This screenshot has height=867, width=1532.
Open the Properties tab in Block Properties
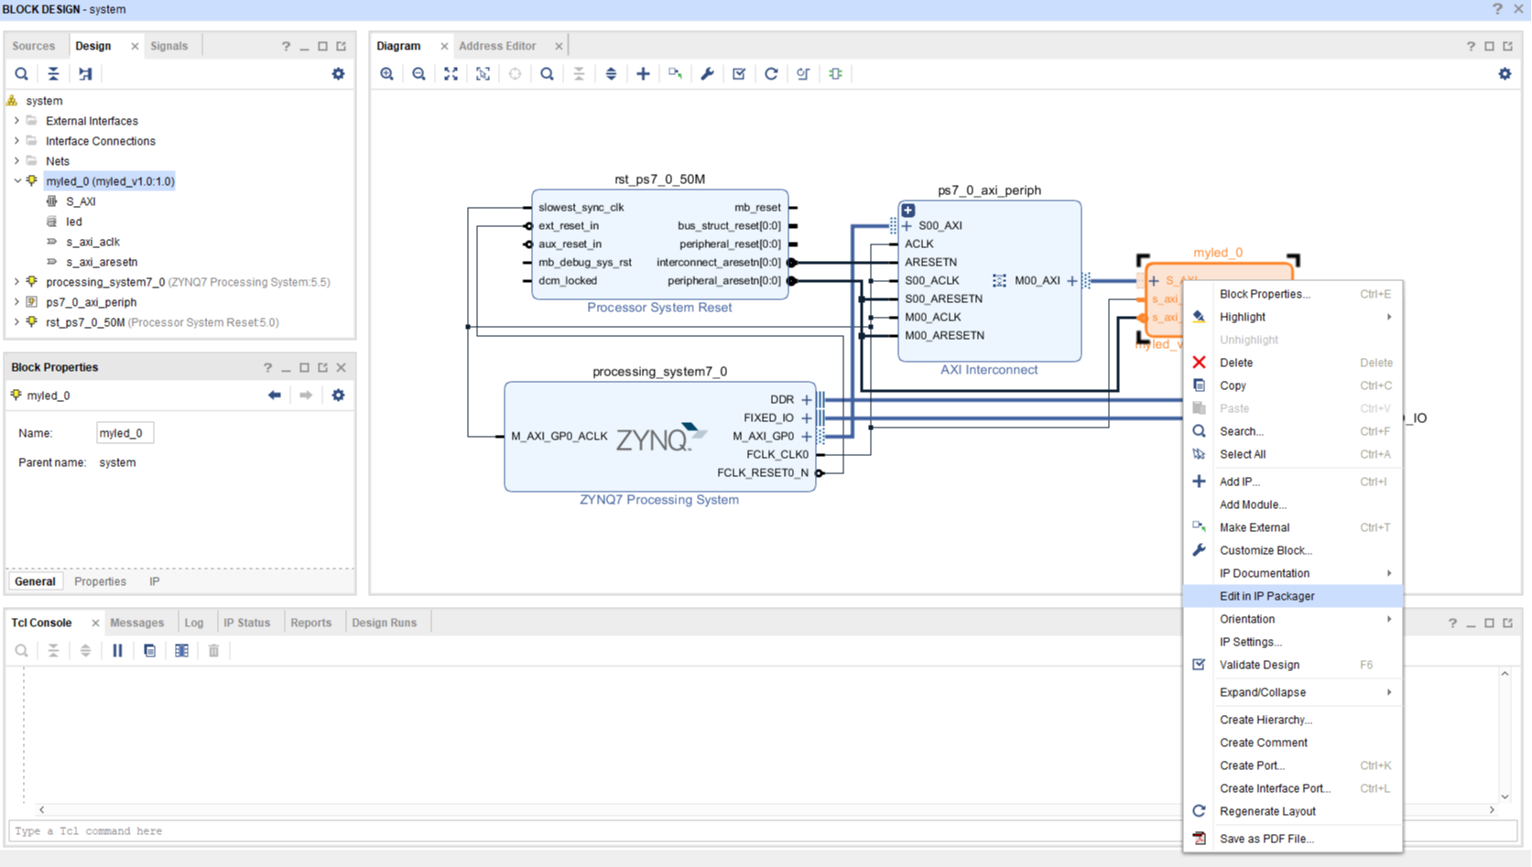pyautogui.click(x=100, y=581)
